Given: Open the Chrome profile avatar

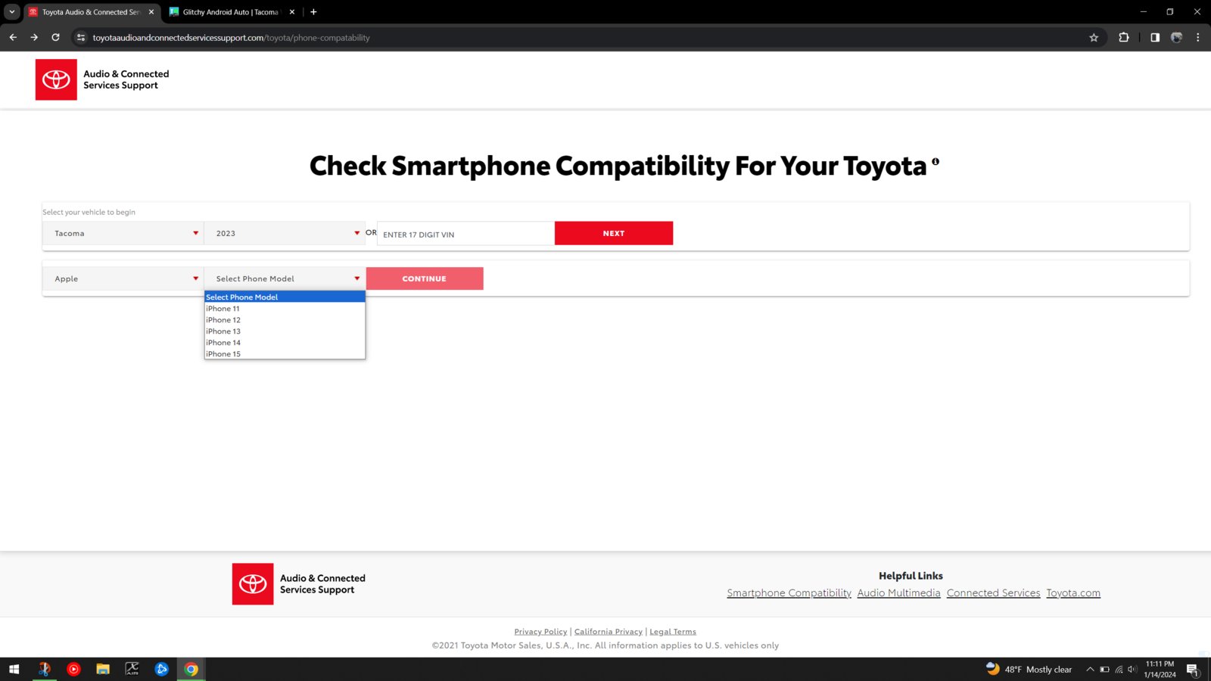Looking at the screenshot, I should click(1176, 37).
